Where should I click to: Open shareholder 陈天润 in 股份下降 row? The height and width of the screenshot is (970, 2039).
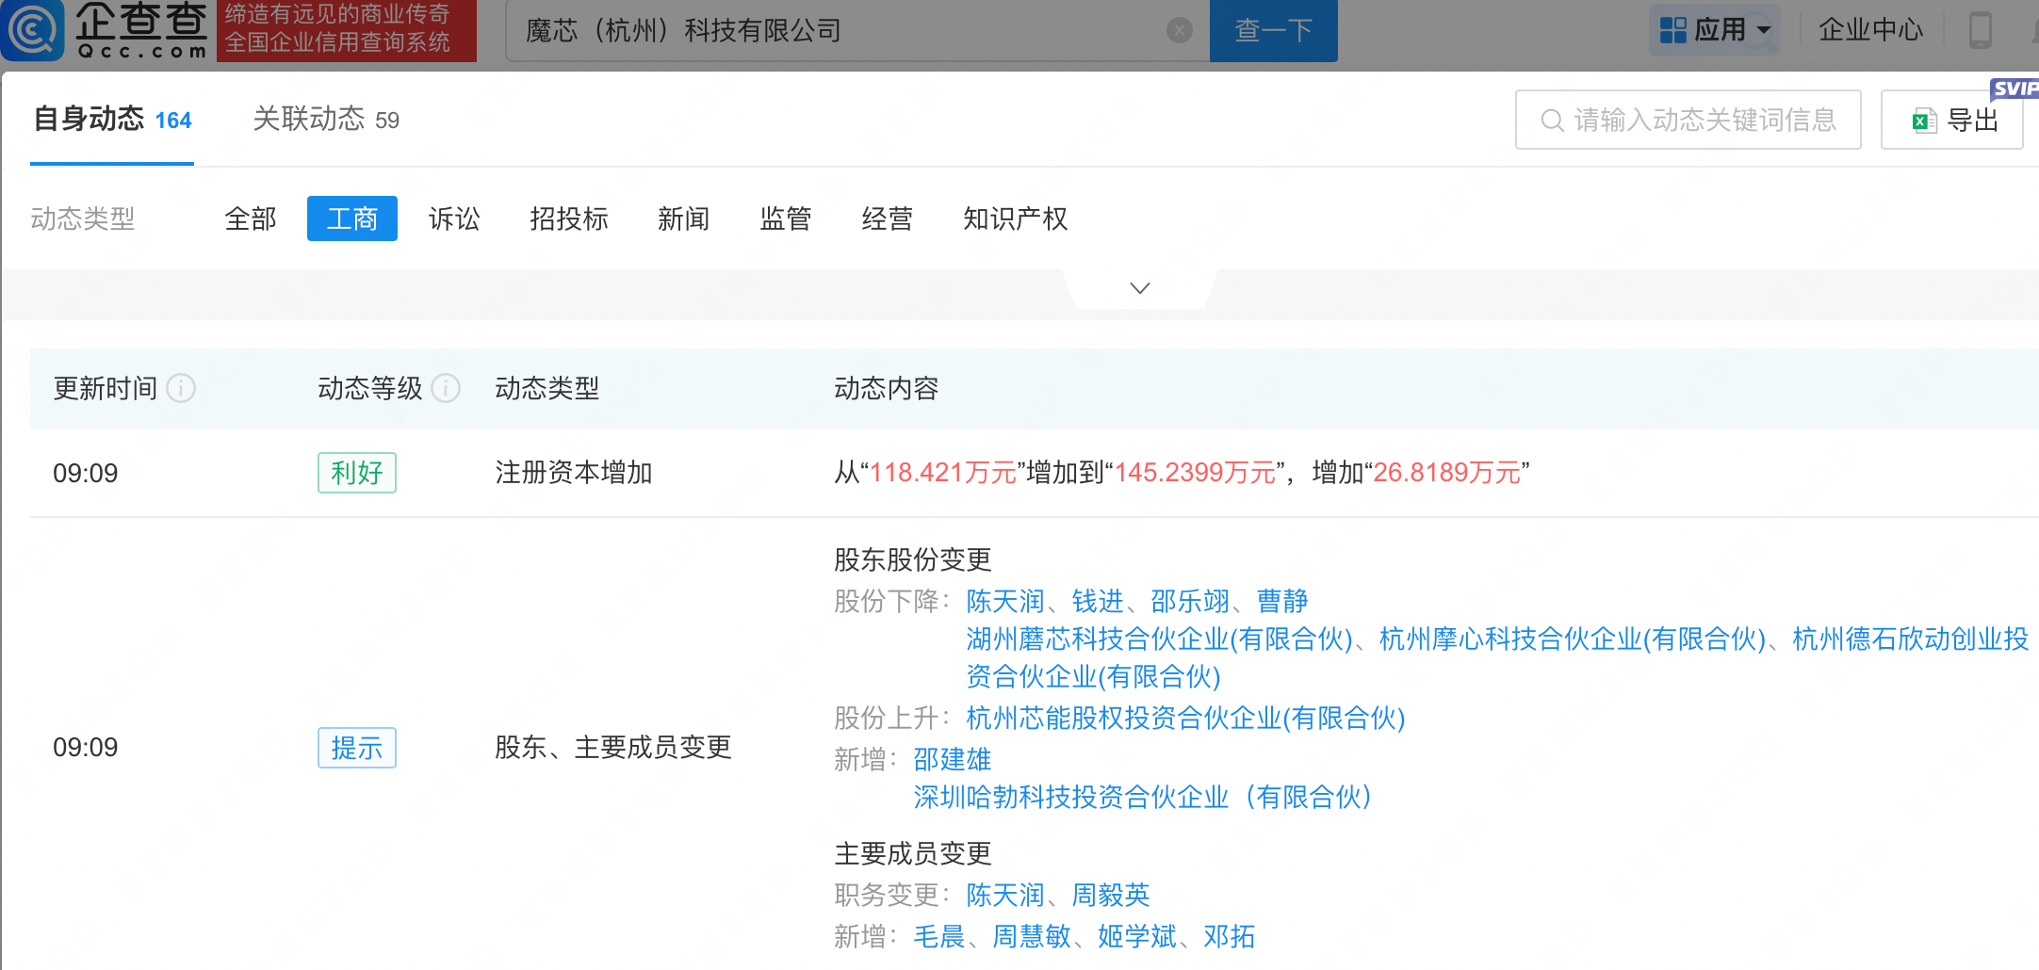click(1004, 601)
